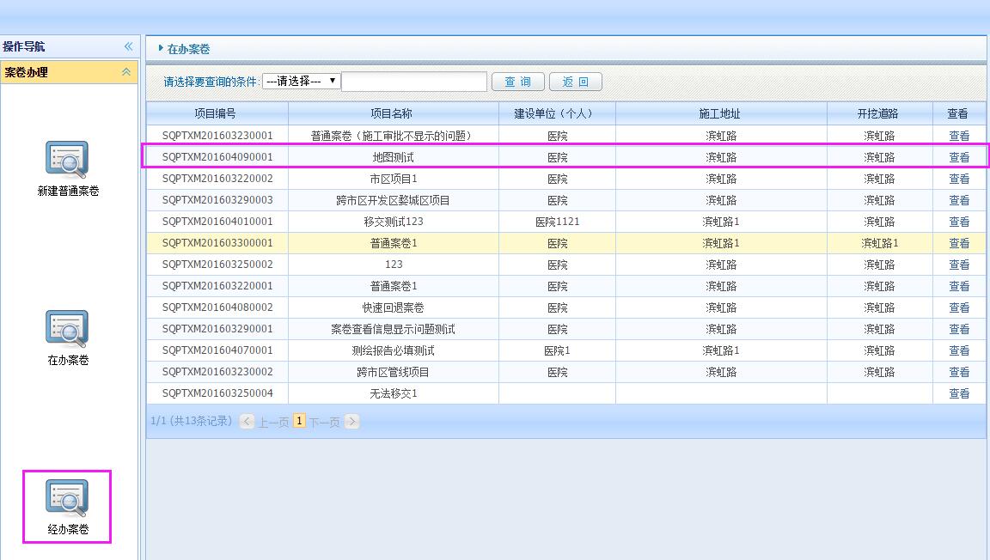
Task: Select project number SQPTXM201603250004
Action: [217, 393]
